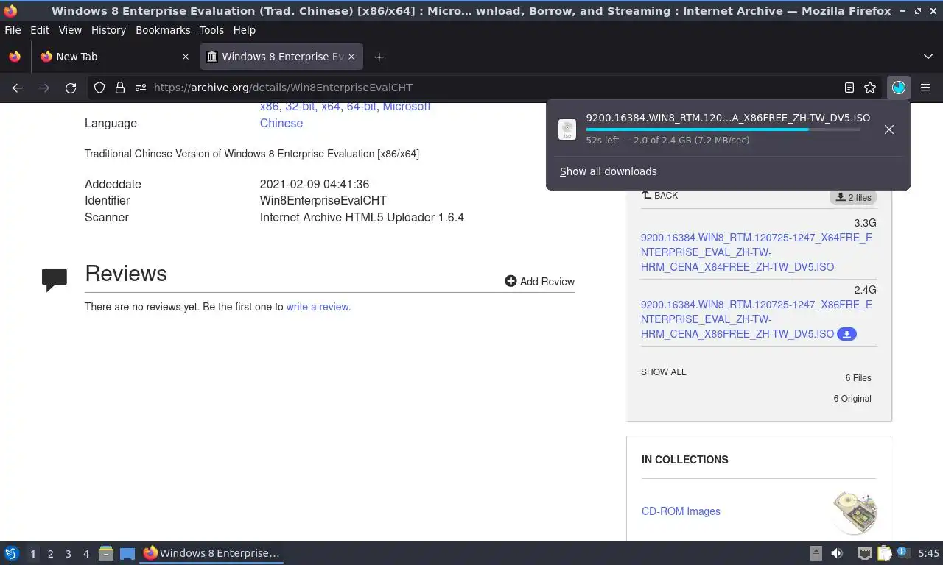Open CD-ROM Images collection link
Viewport: 943px width, 565px height.
tap(681, 511)
